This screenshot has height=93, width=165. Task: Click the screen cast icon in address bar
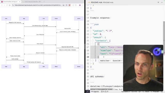point(64,5)
